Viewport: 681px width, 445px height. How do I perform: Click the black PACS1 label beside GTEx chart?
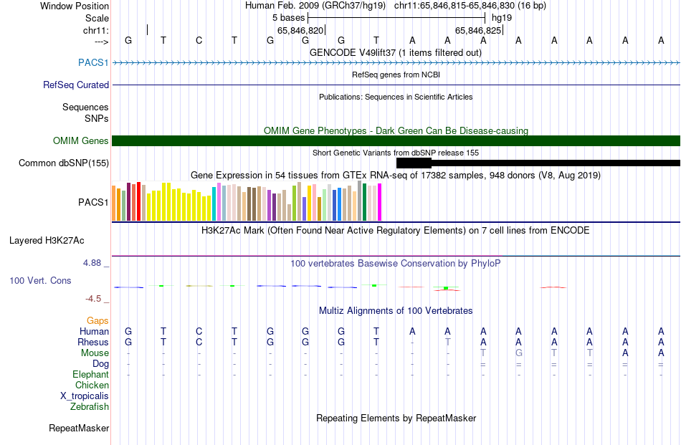(x=93, y=202)
